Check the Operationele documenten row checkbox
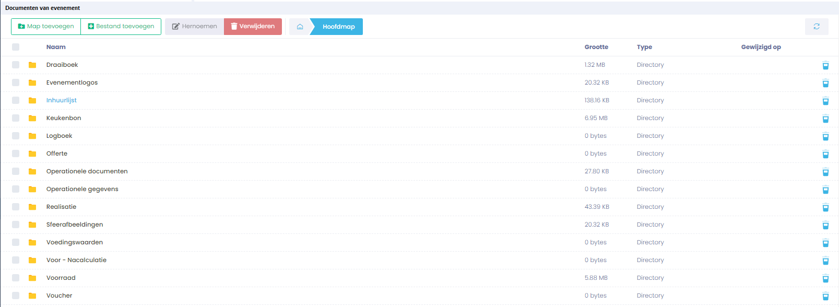Screen dimensions: 839x307 [16, 171]
